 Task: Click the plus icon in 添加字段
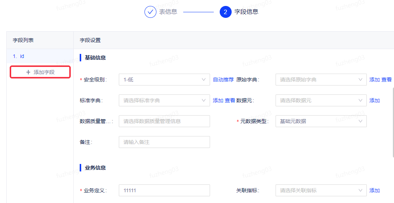click(x=28, y=72)
